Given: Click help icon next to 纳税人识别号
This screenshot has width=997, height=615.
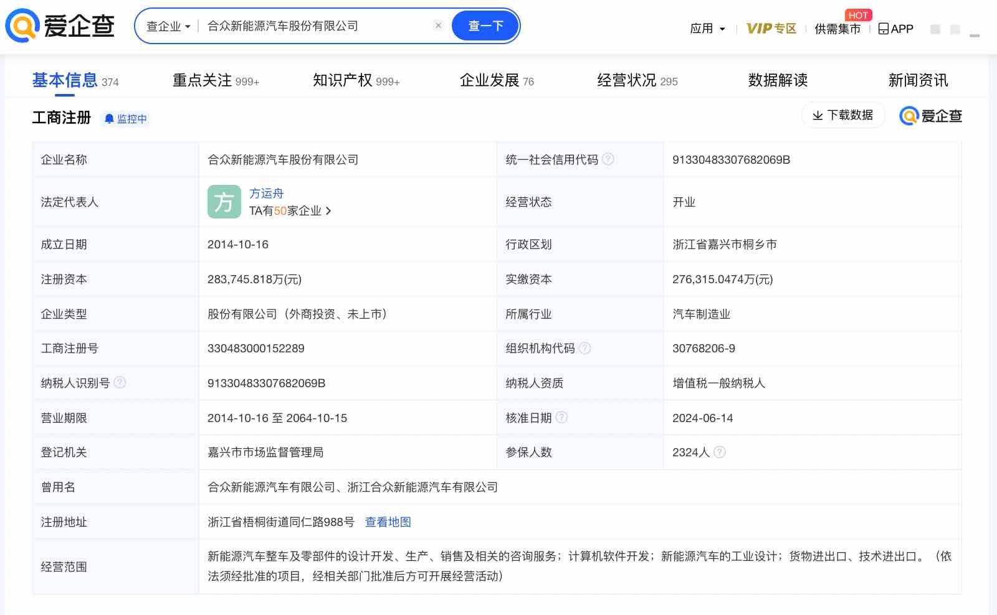Looking at the screenshot, I should point(120,383).
